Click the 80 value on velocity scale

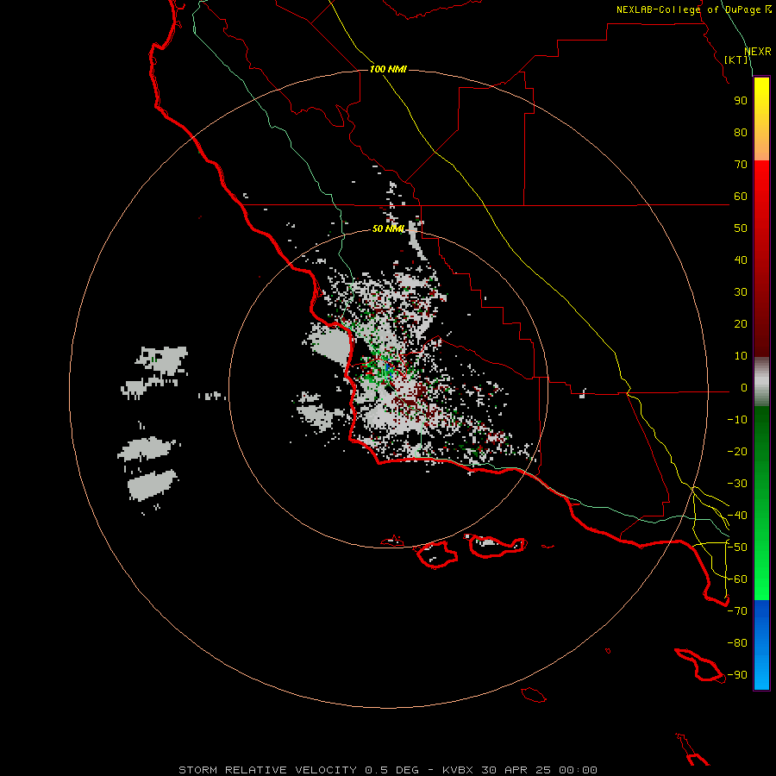click(x=741, y=133)
